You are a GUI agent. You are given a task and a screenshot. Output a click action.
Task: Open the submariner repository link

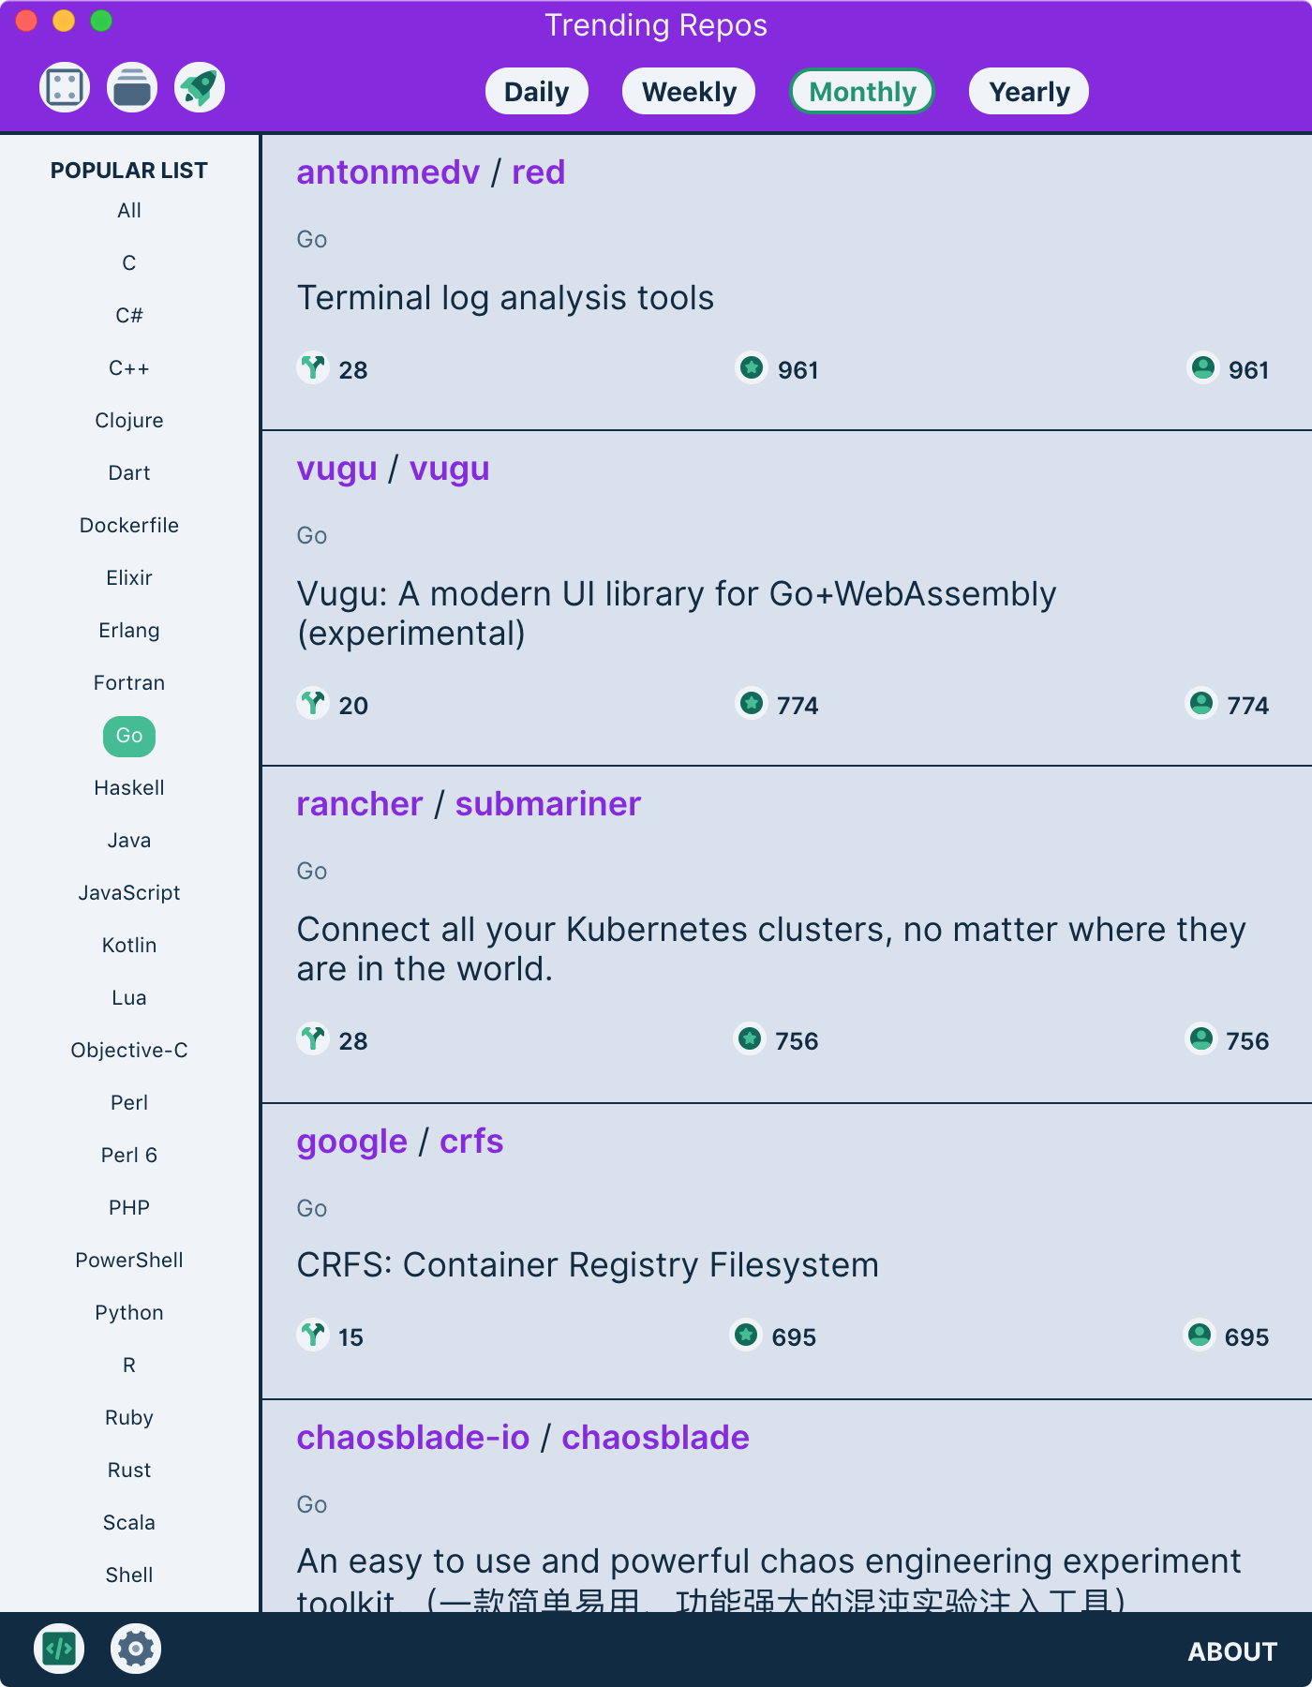(x=548, y=804)
